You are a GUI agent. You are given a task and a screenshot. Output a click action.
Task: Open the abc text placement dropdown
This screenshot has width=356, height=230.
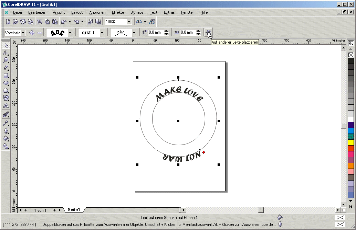(x=134, y=33)
